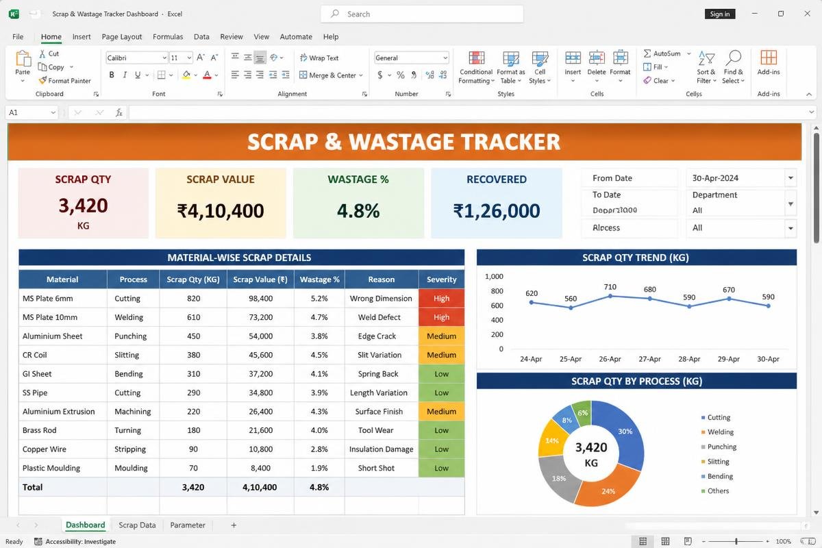Image resolution: width=822 pixels, height=548 pixels.
Task: Click the red Font Color icon
Action: click(206, 75)
